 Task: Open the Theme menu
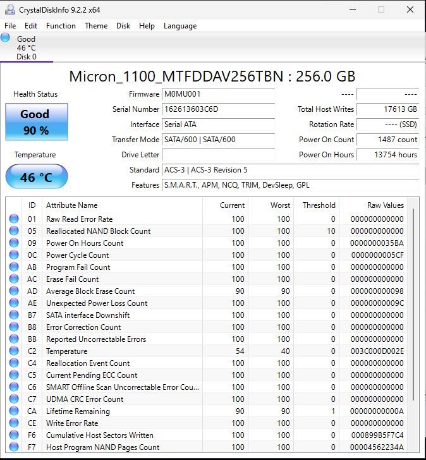tap(96, 26)
